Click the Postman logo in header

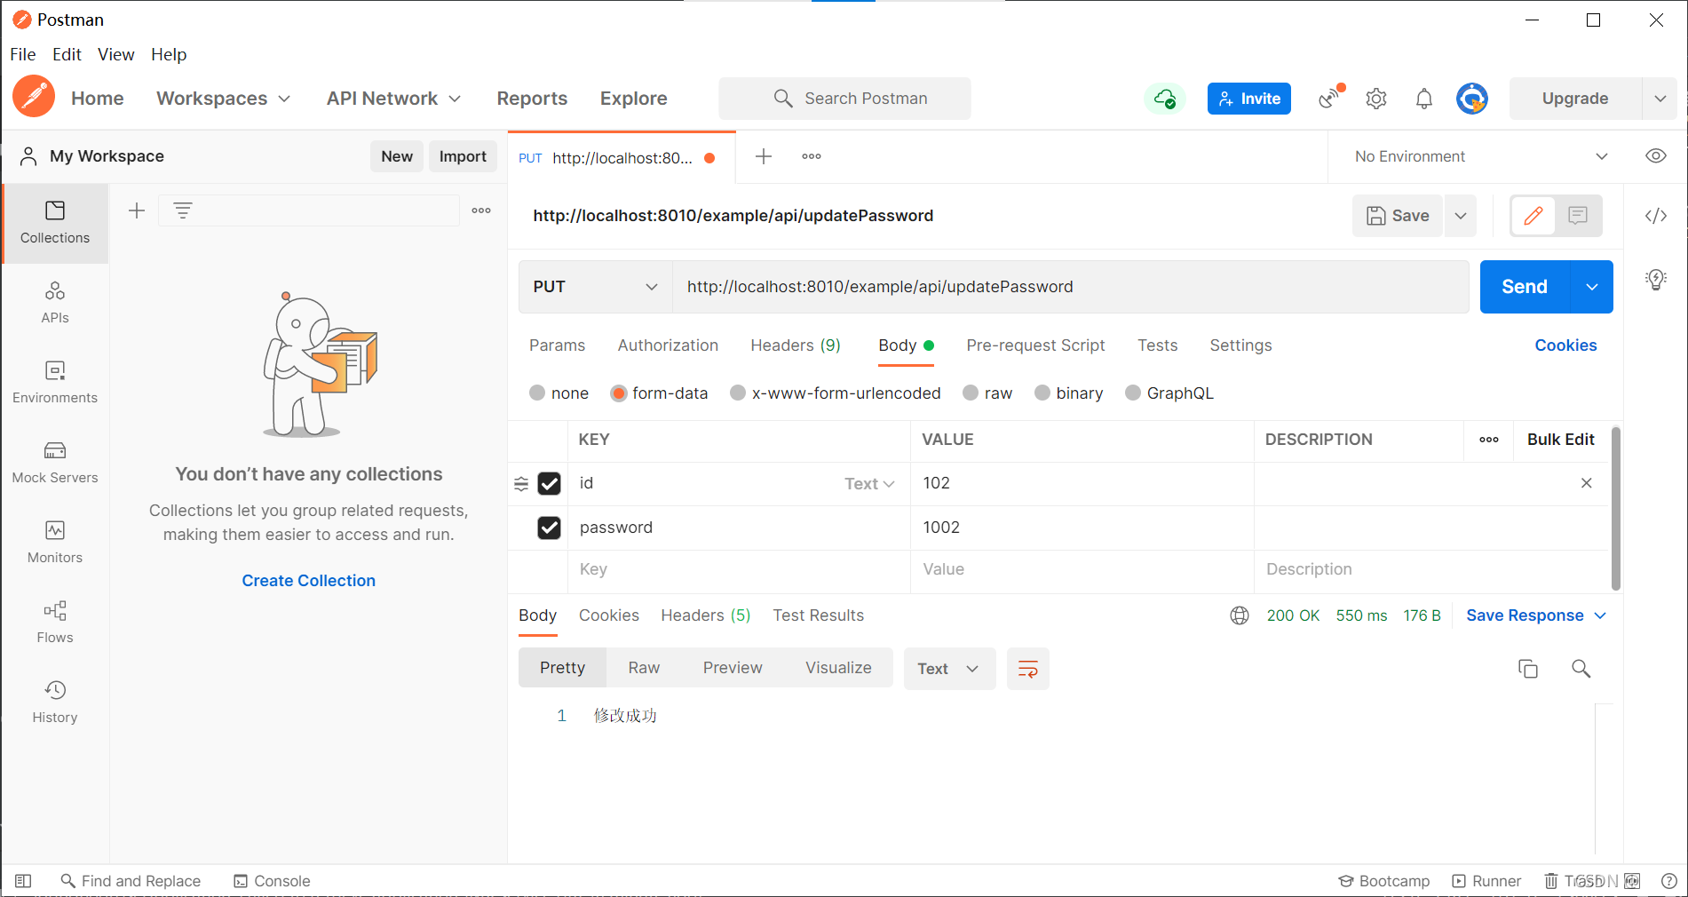click(x=34, y=97)
